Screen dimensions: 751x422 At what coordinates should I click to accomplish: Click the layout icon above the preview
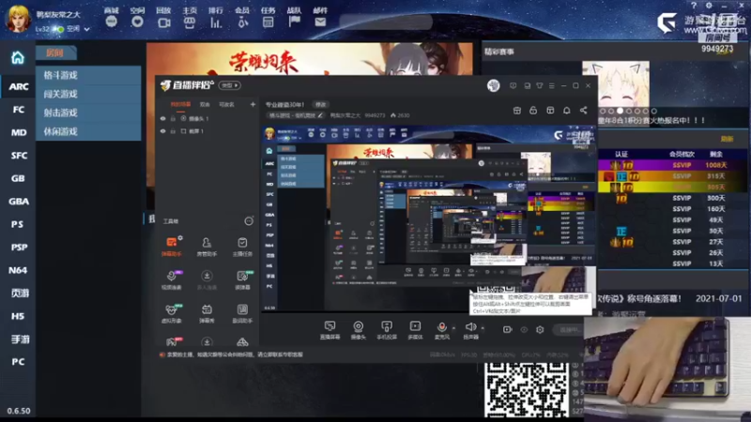(x=550, y=111)
